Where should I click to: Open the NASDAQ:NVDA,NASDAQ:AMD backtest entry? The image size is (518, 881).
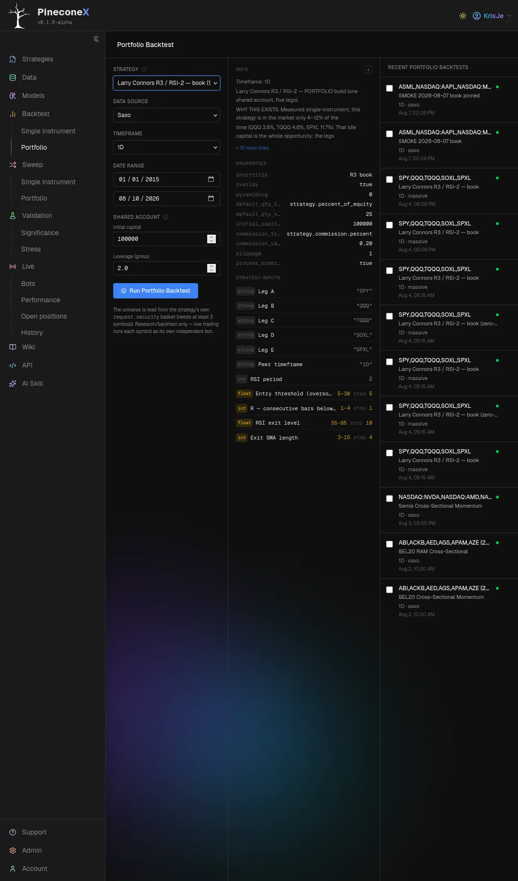449,510
